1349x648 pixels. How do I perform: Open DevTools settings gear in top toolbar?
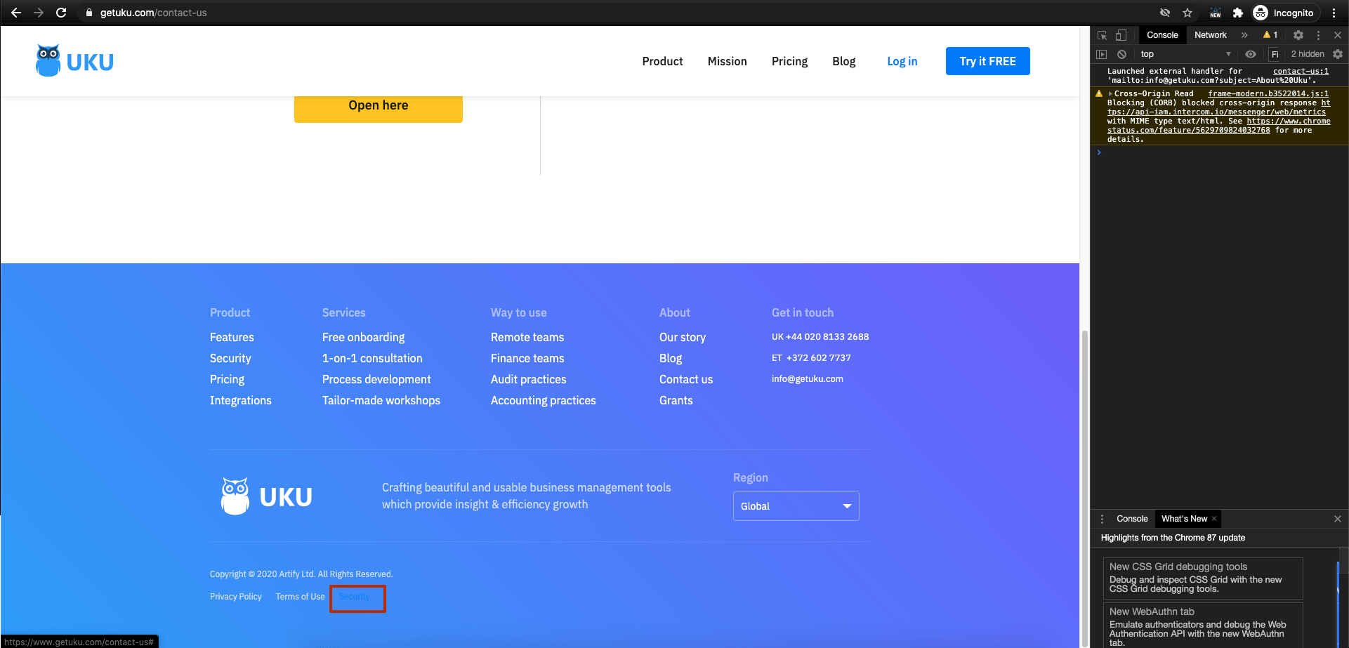(x=1298, y=35)
